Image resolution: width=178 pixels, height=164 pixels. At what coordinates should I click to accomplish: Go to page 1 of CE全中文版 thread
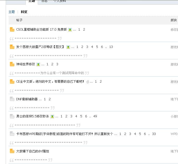point(96,82)
